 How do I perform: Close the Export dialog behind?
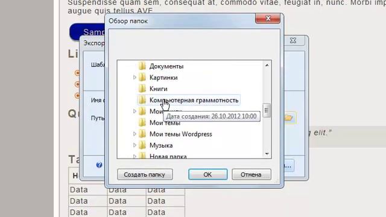pyautogui.click(x=293, y=40)
